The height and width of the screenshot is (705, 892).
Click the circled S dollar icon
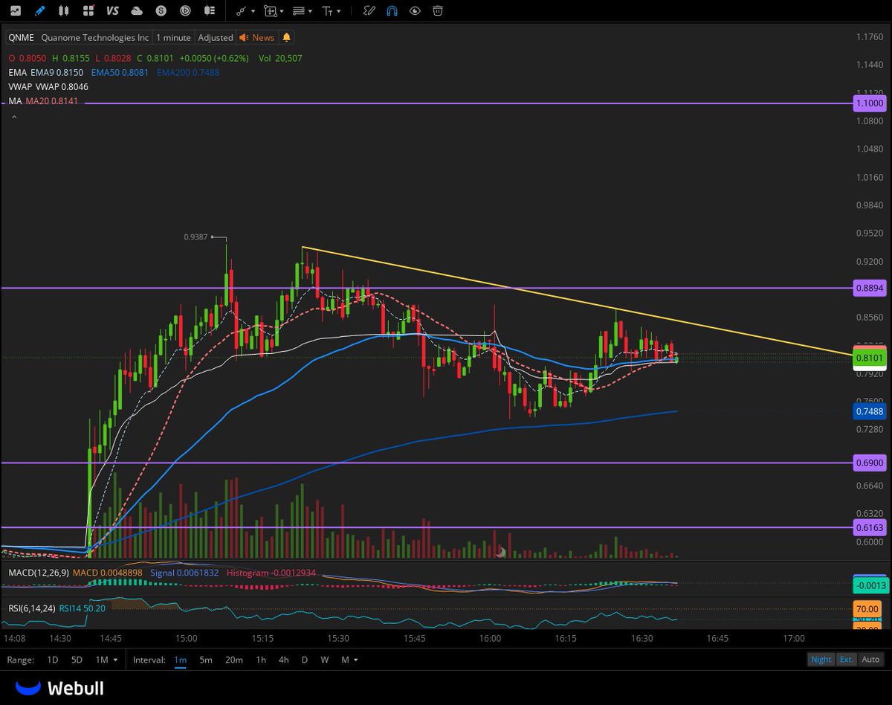click(161, 10)
